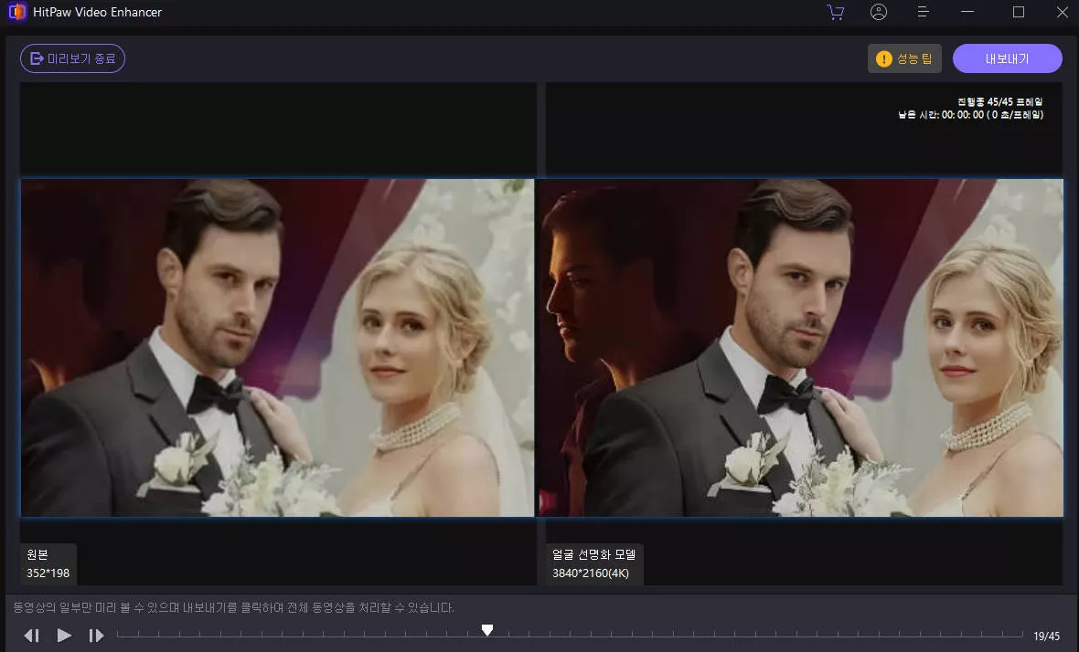Click the 미리보기 종료 button
This screenshot has width=1079, height=652.
coord(73,58)
